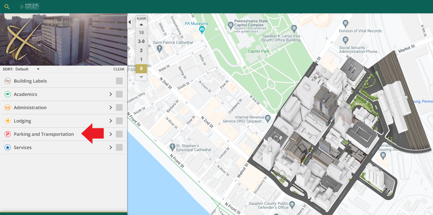
Task: Toggle the Parking and Transportation checkbox
Action: point(119,134)
